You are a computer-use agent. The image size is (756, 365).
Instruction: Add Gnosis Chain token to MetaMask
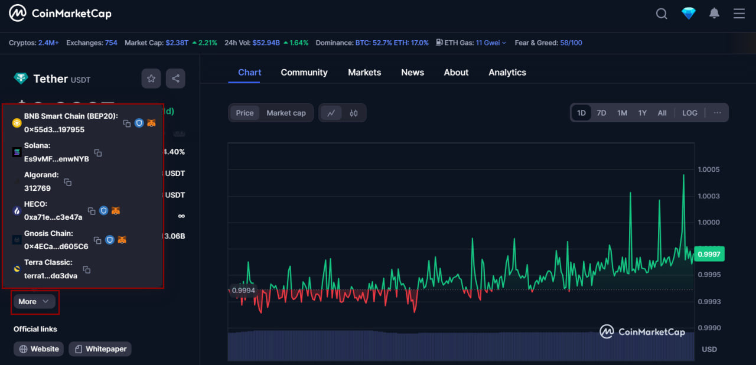point(122,240)
